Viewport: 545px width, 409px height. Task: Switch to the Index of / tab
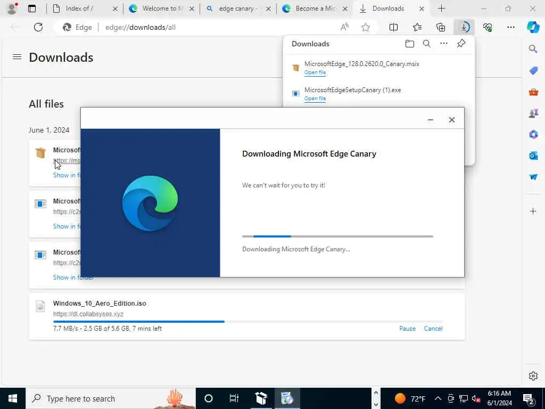tap(85, 9)
